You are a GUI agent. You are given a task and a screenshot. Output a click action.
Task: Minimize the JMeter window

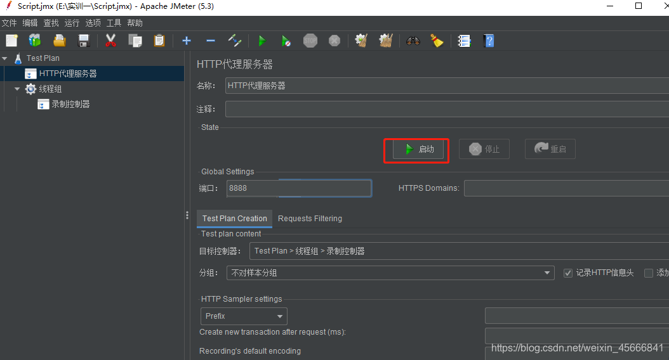[610, 6]
